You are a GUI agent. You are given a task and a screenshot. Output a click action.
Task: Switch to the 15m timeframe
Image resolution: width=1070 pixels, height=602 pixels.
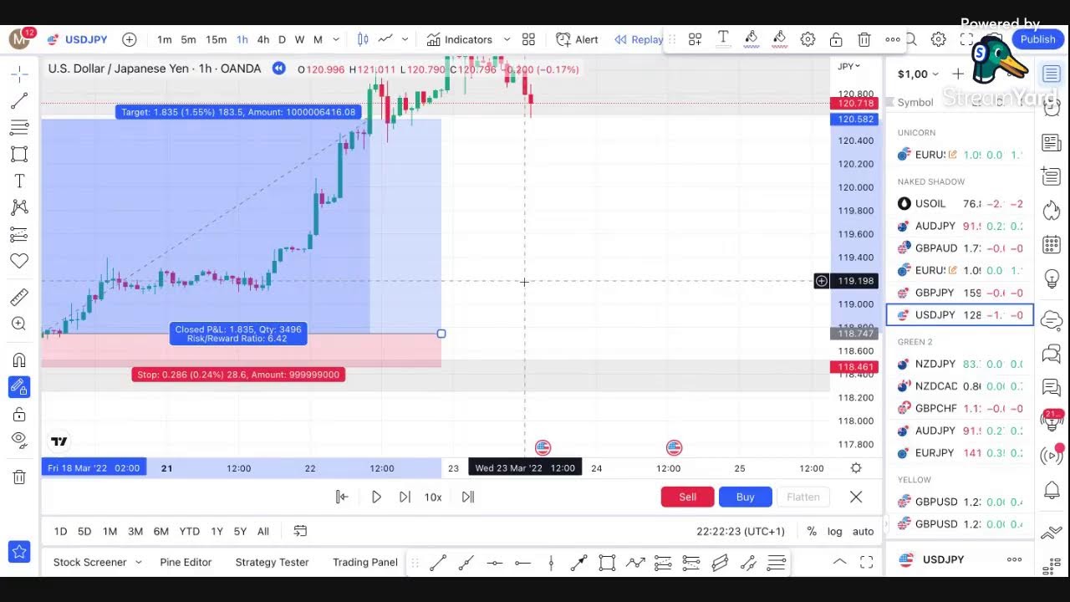pos(216,39)
